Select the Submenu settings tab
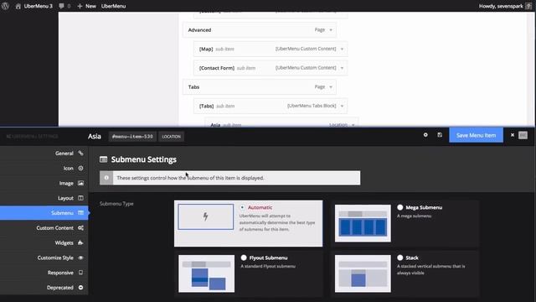Image resolution: width=536 pixels, height=302 pixels. pos(44,213)
